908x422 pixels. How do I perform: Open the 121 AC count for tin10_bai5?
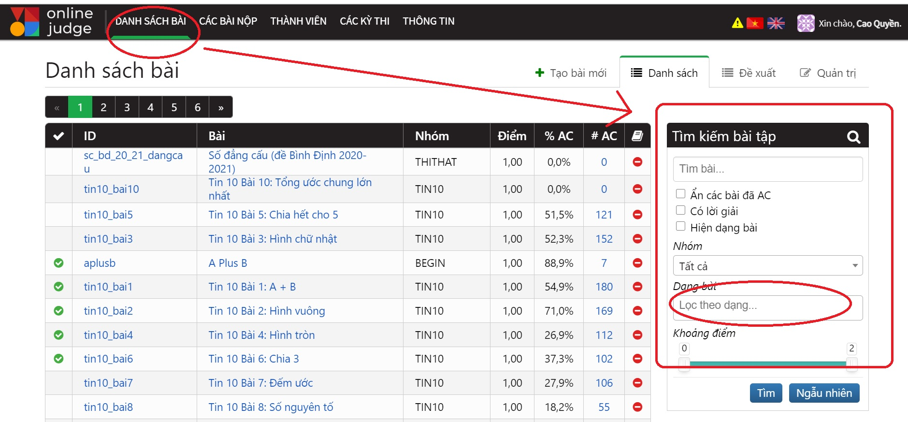(604, 215)
